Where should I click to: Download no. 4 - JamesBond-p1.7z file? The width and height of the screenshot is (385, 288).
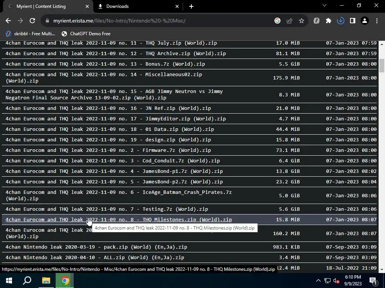pos(114,171)
